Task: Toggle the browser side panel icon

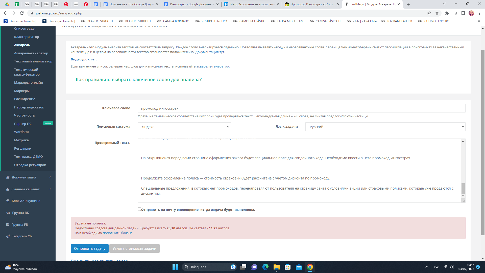Action: 463,13
